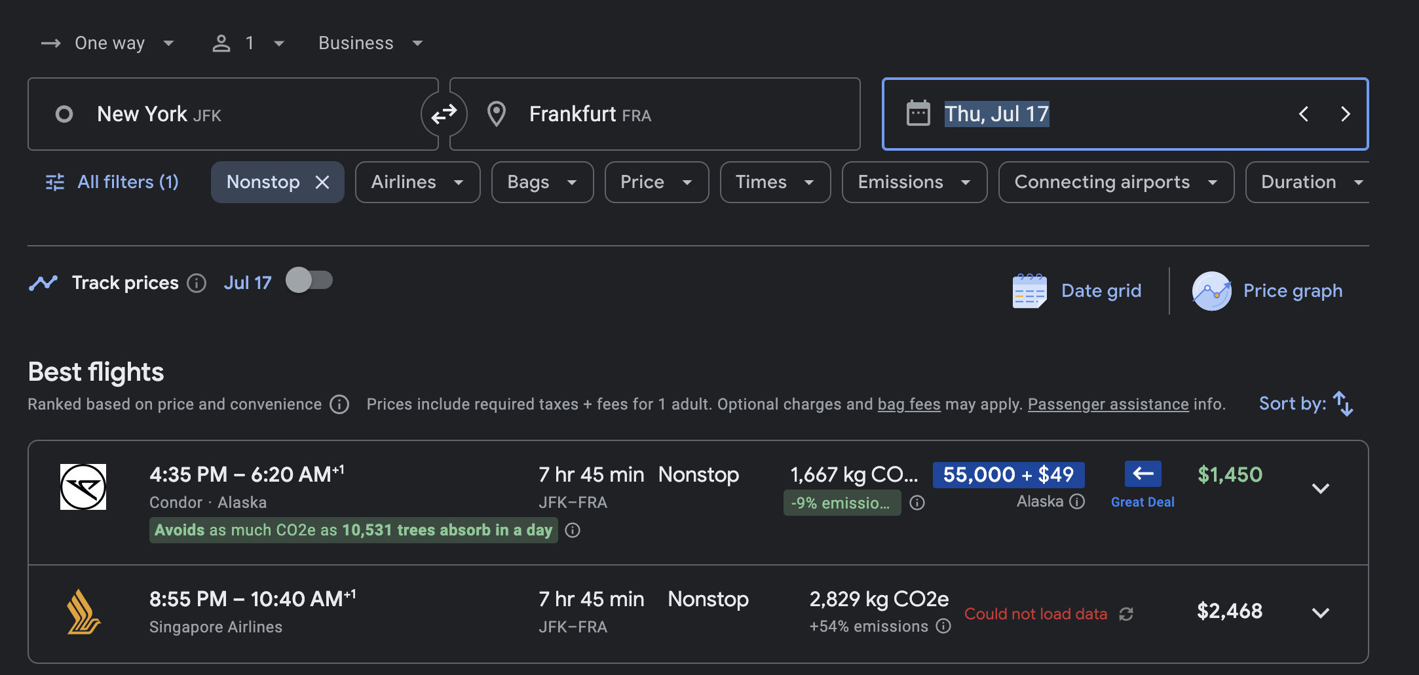Open passenger count dropdown
Screen dimensions: 1419x675
click(249, 43)
